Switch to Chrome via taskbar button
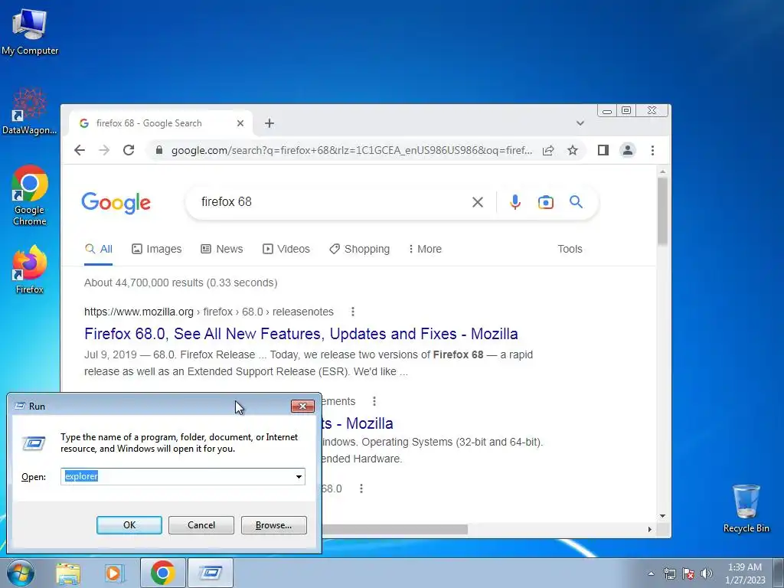784x588 pixels. pos(162,573)
